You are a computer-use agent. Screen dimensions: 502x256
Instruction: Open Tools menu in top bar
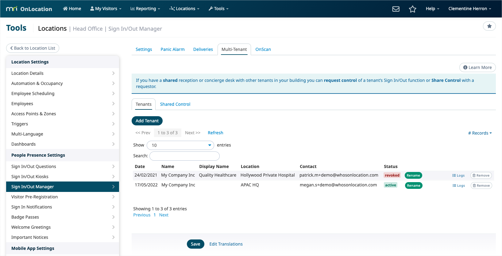[218, 9]
